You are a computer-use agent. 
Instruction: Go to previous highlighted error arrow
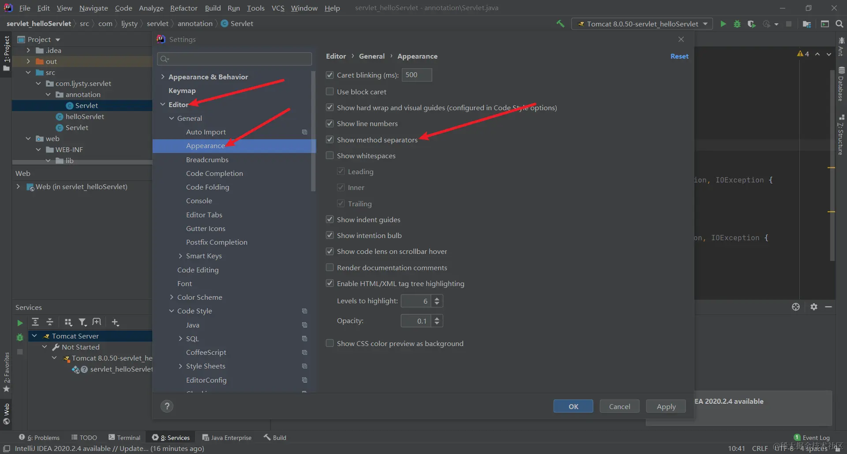[x=817, y=54]
